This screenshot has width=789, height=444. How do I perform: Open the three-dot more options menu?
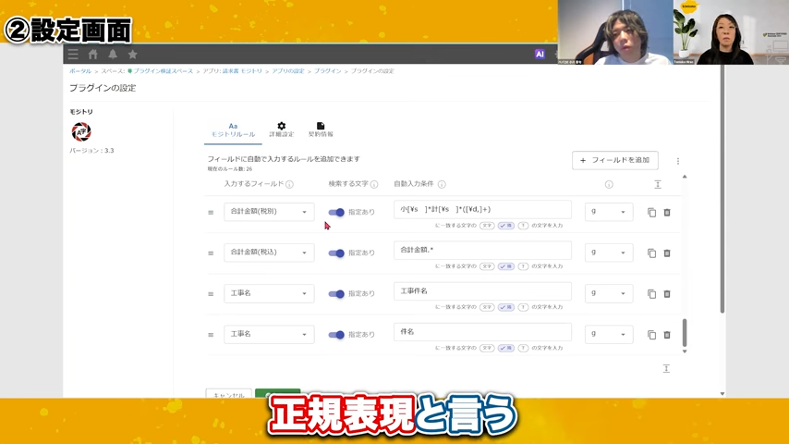pyautogui.click(x=678, y=161)
